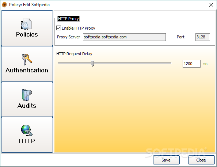This screenshot has width=217, height=167.
Task: Click the Close button at bottom
Action: 201,160
